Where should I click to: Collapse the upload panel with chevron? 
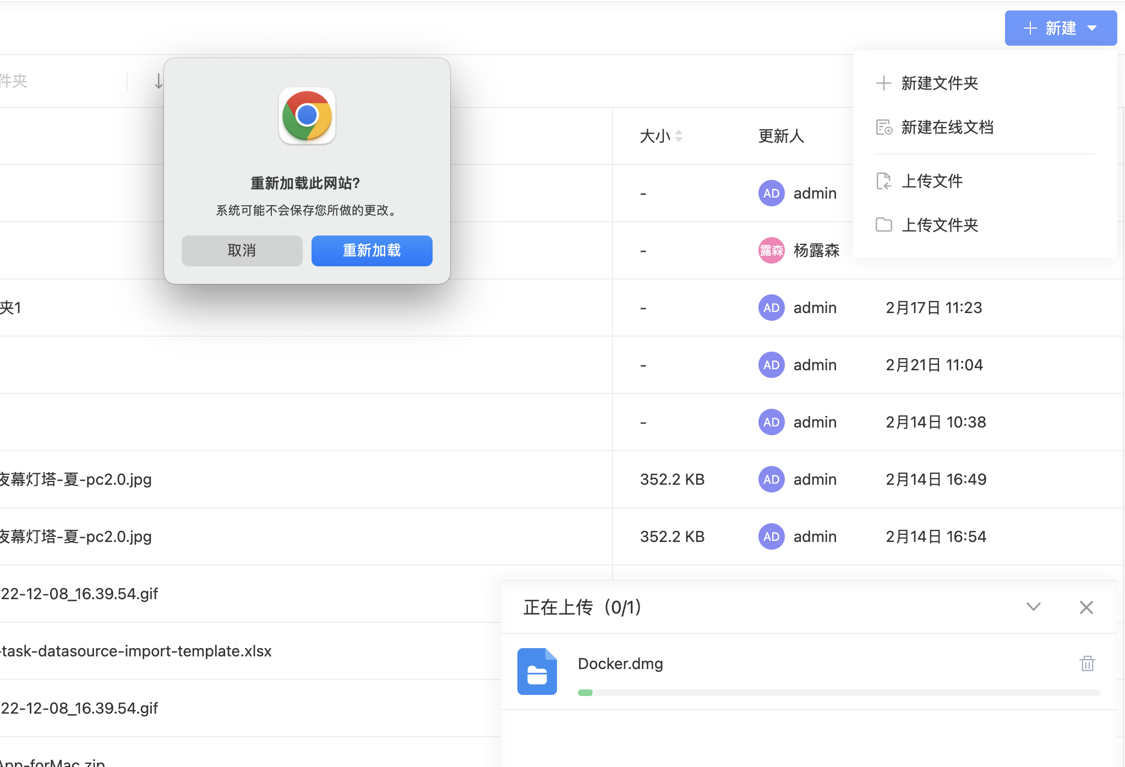coord(1033,607)
